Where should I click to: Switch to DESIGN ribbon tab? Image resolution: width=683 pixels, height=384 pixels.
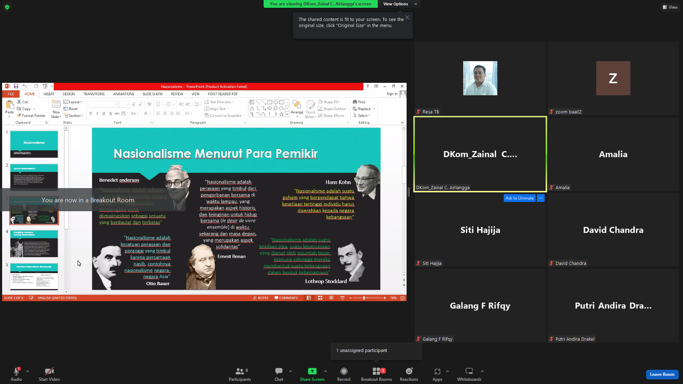pyautogui.click(x=69, y=94)
